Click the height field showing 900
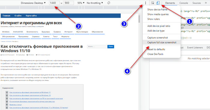Screen dimensions: 210x110 tap(68, 3)
